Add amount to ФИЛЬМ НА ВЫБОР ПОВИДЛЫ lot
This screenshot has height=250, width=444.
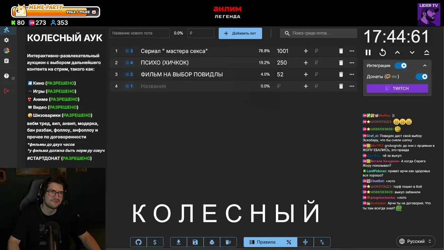coord(306,74)
